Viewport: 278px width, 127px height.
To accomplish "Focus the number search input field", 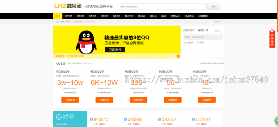I will coord(162,6).
